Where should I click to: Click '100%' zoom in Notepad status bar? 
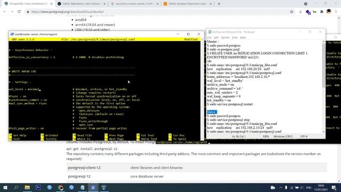(x=265, y=137)
